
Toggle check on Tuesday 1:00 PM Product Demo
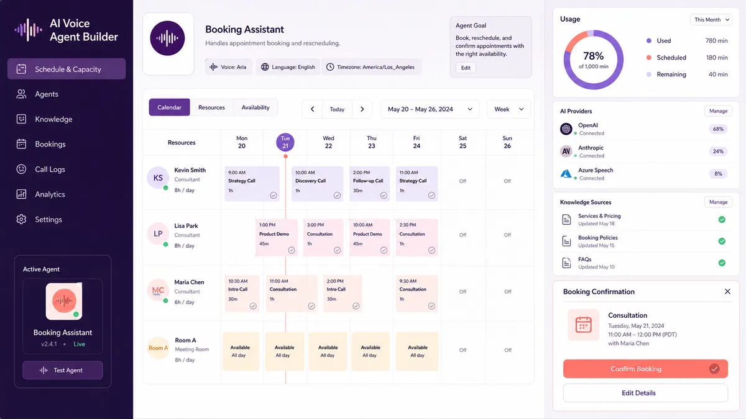tap(291, 250)
